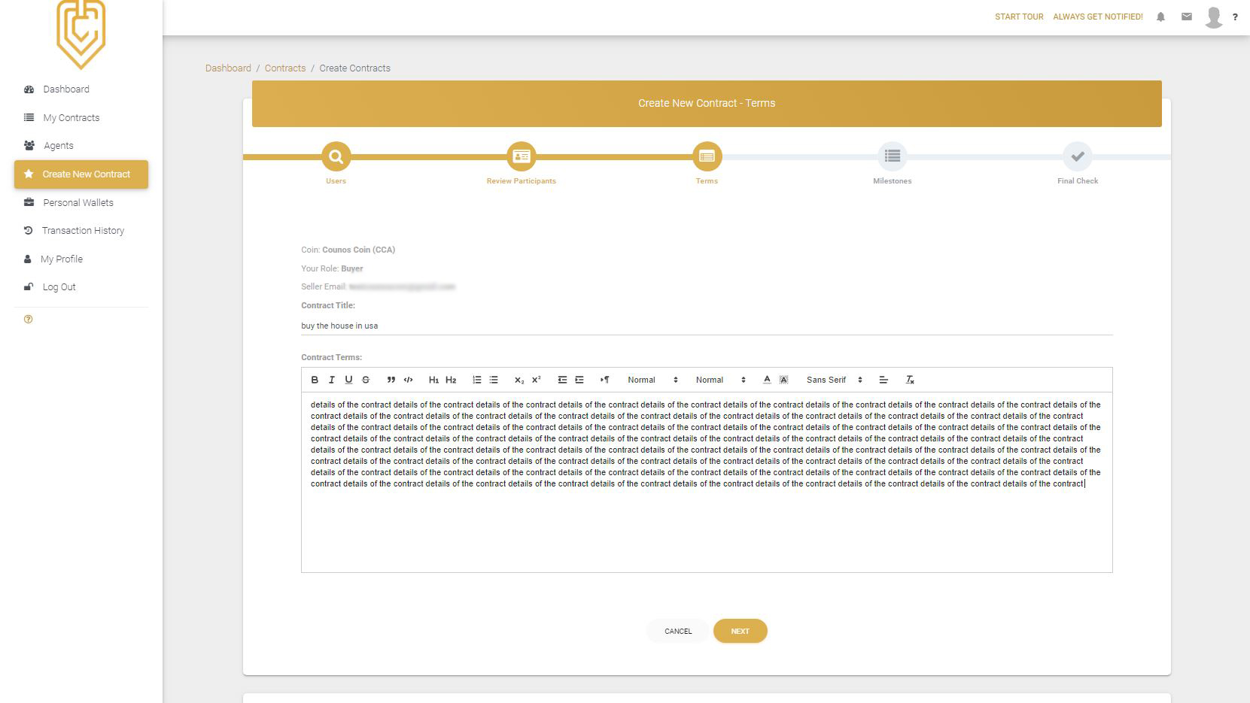Viewport: 1250px width, 703px height.
Task: Open Transaction History
Action: tap(81, 231)
